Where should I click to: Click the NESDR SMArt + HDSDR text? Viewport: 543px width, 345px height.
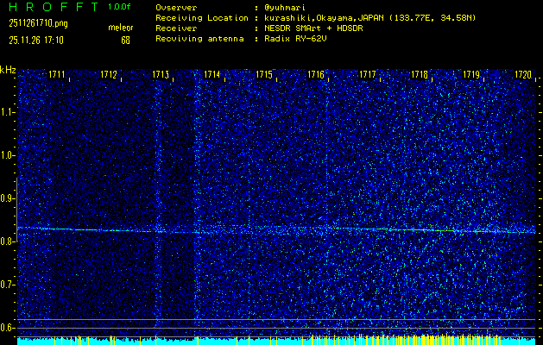(313, 28)
